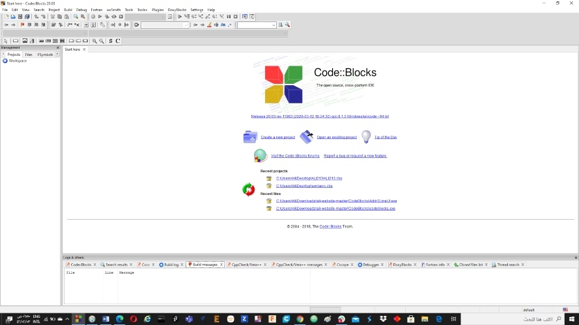Click the Zoom in icon on Nassi toolbar
579x325 pixels.
pyautogui.click(x=94, y=41)
